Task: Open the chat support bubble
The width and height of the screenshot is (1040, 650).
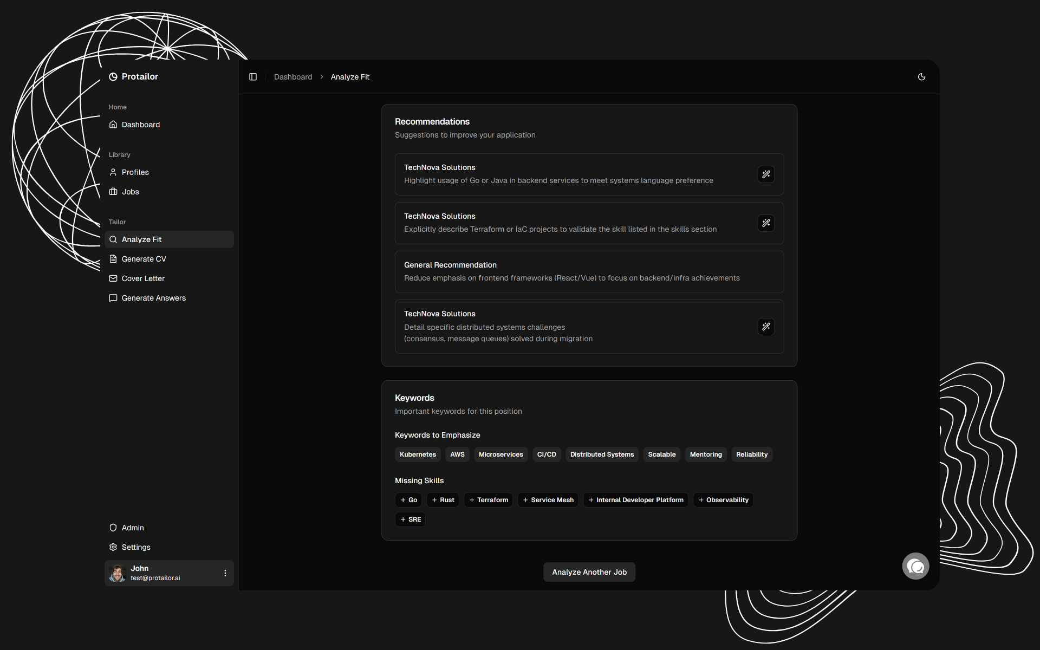Action: 915,566
